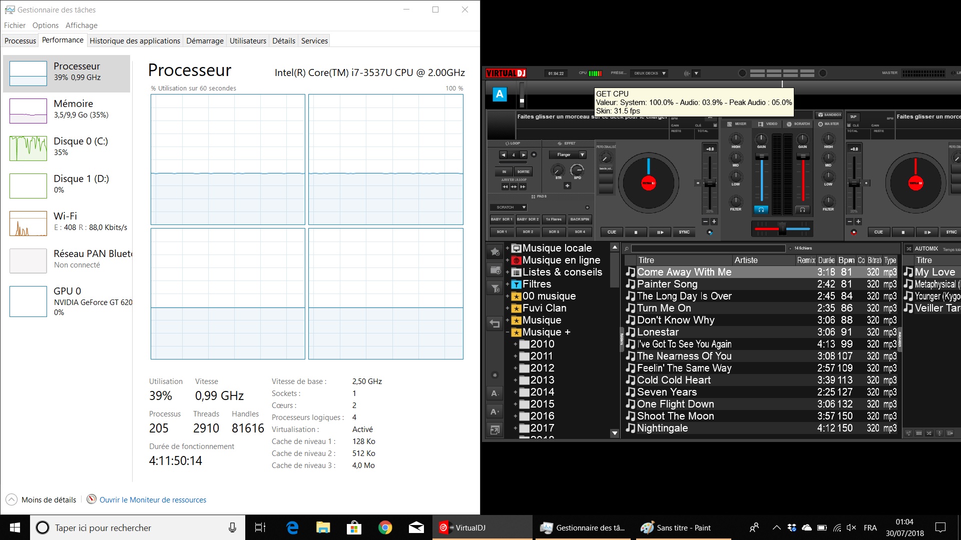The width and height of the screenshot is (961, 540).
Task: Open the SCRATCH pads mode dropdown
Action: point(508,207)
